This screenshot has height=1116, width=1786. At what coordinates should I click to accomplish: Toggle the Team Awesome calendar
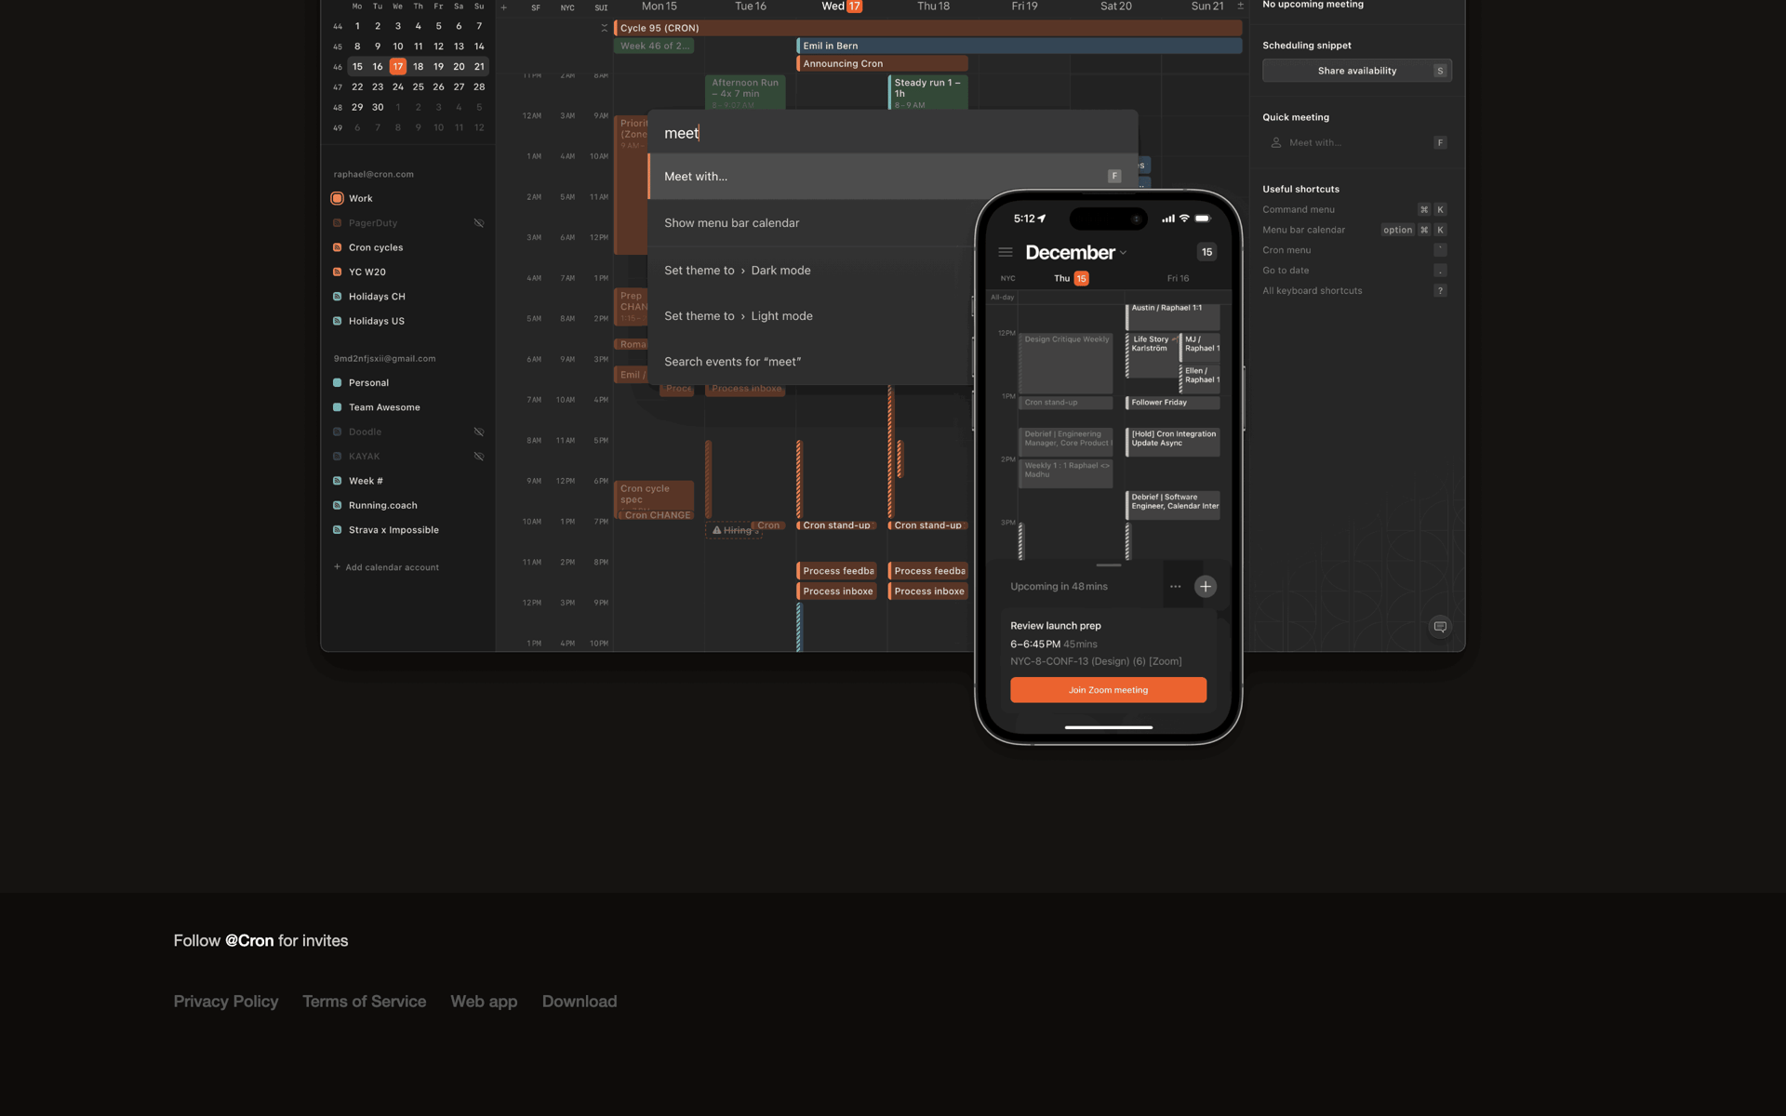[337, 407]
